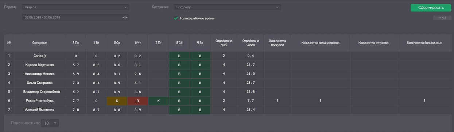Sort by the Сотрудник column header
Image resolution: width=454 pixels, height=132 pixels.
[x=39, y=43]
